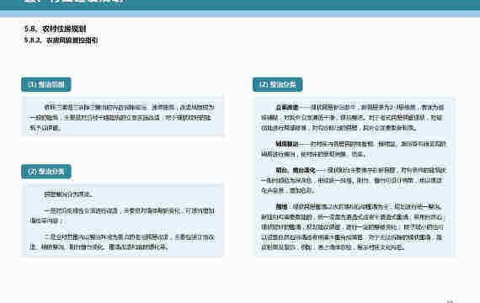The image size is (480, 303).
Task: Click the last line of the "明台、庭台硬化" paragraph
Action: coord(287,190)
